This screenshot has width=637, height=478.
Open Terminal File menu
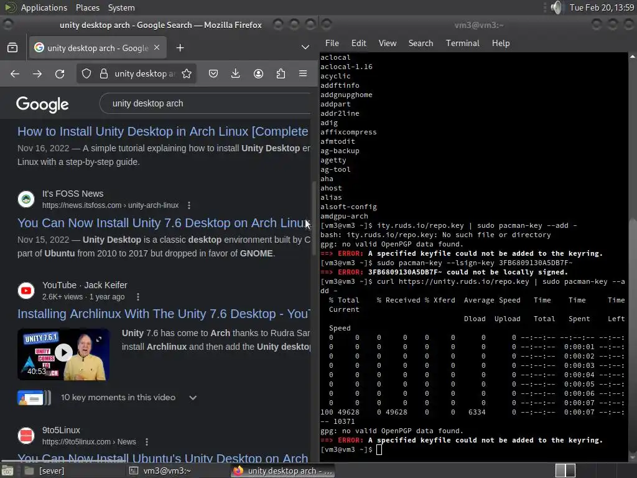coord(332,43)
